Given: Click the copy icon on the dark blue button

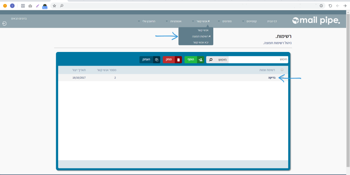Looking at the screenshot, I should click(156, 60).
